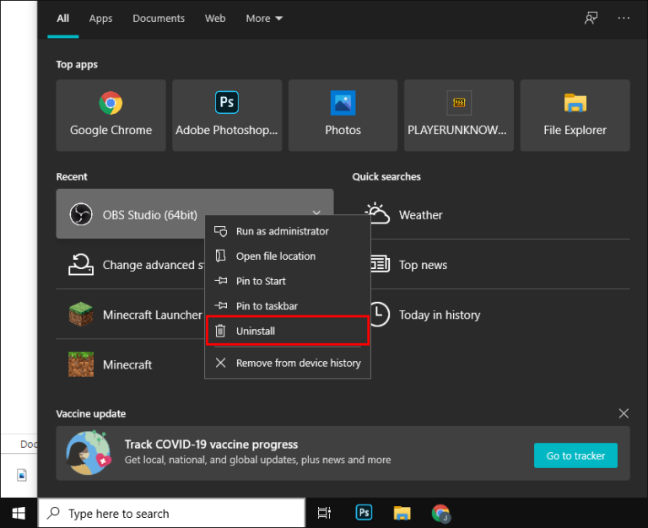The width and height of the screenshot is (648, 528).
Task: Click the vaccine tracker illustration
Action: [89, 453]
